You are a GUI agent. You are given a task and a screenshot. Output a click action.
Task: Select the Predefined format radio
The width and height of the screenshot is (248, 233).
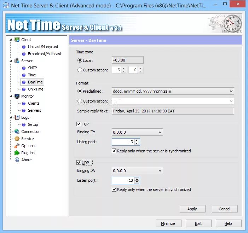pyautogui.click(x=80, y=91)
